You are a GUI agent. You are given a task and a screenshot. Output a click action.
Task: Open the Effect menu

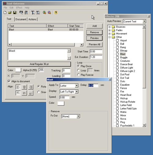19,8
